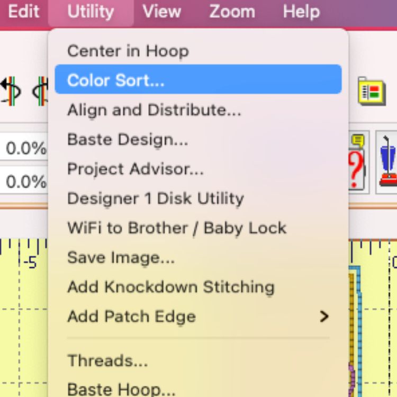Image resolution: width=397 pixels, height=397 pixels.
Task: Expand the Add Patch Edge submenu arrow
Action: click(324, 317)
